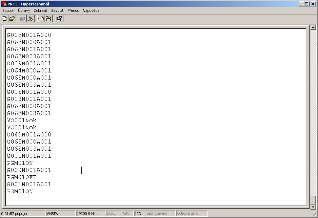Click the ANSIW emulation status field
318x218 pixels.
(60, 214)
